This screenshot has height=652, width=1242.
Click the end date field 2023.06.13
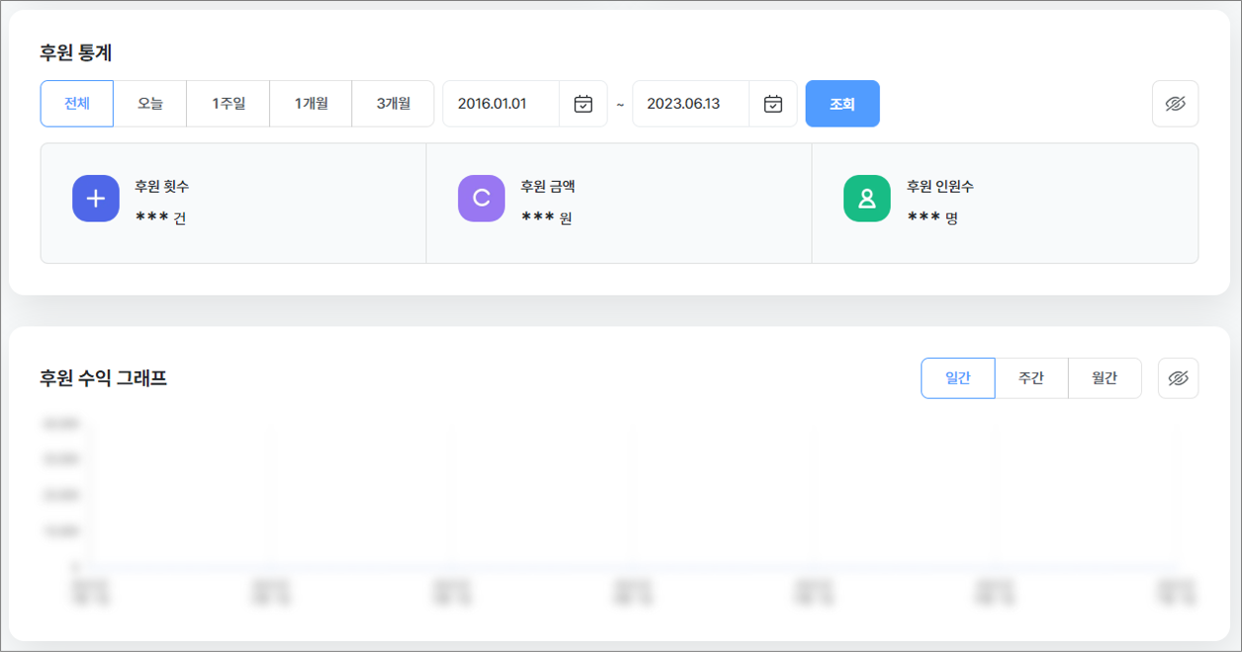pos(690,104)
